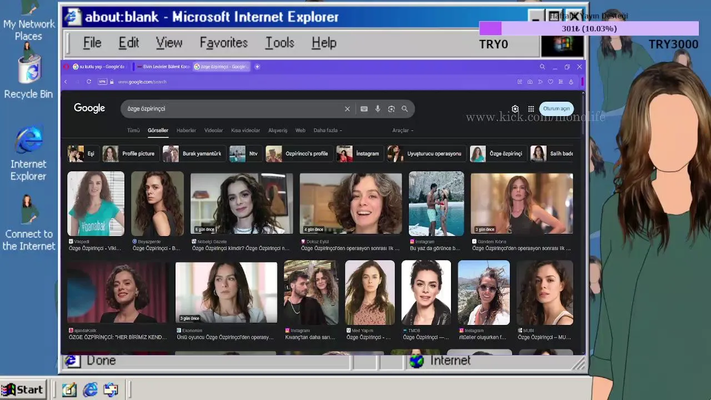Select the Videolar search tab

click(214, 131)
